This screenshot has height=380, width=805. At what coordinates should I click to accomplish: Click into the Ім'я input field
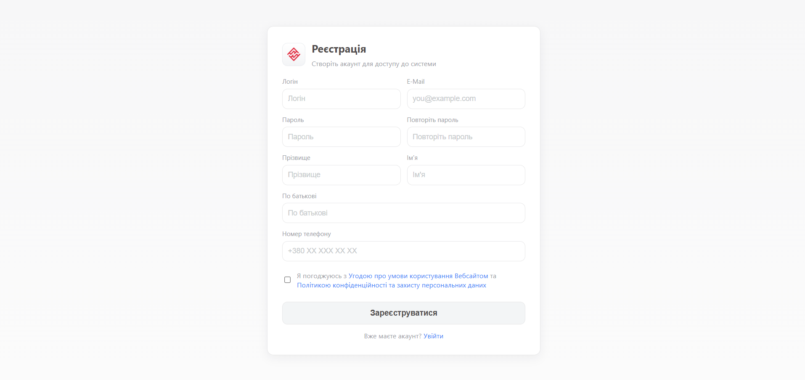point(466,175)
